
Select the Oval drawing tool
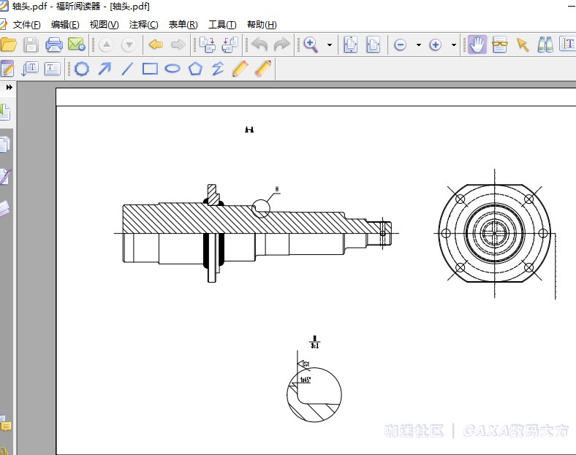173,69
